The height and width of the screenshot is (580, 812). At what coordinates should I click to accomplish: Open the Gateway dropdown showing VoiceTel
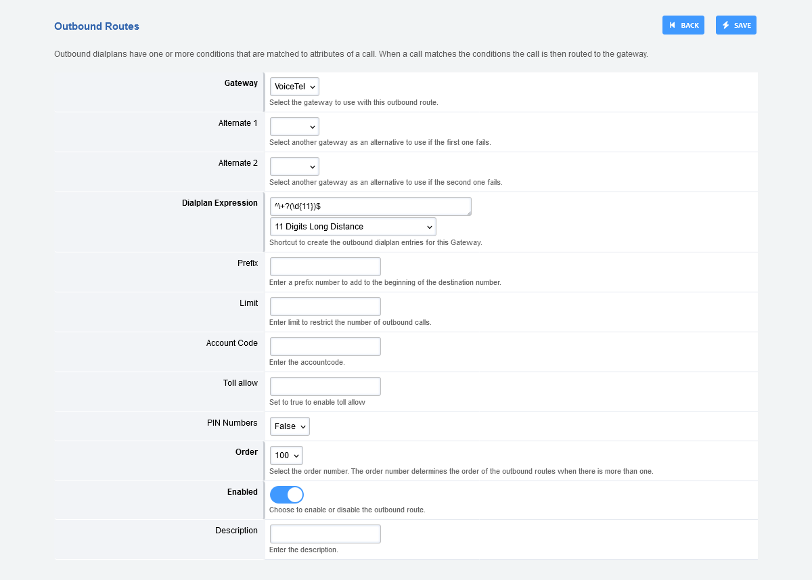[x=294, y=87]
